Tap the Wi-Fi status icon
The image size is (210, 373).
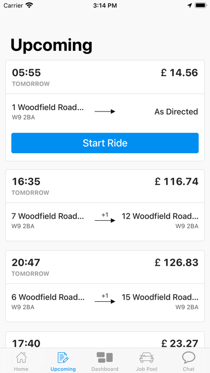click(x=29, y=5)
